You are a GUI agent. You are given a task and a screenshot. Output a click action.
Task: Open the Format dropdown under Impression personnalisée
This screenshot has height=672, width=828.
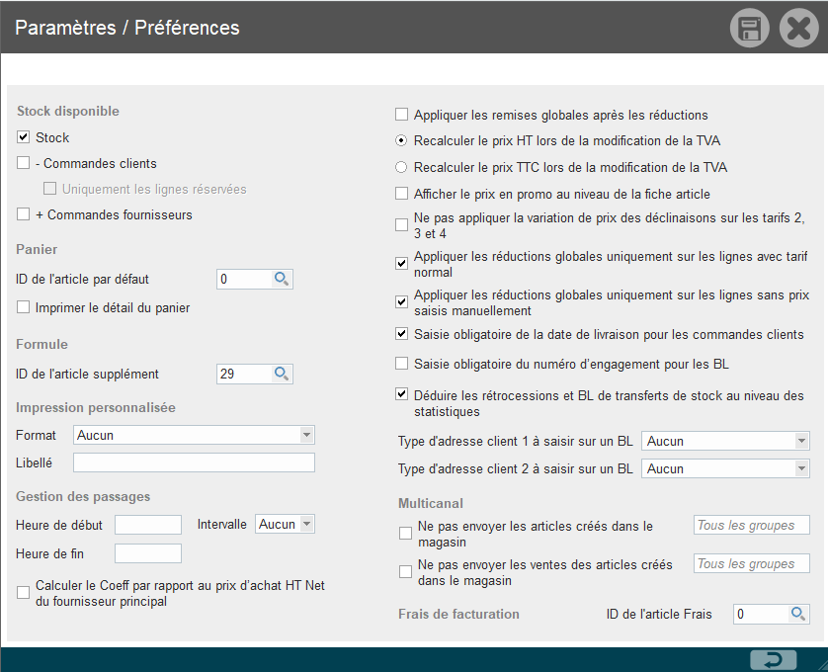(x=194, y=435)
